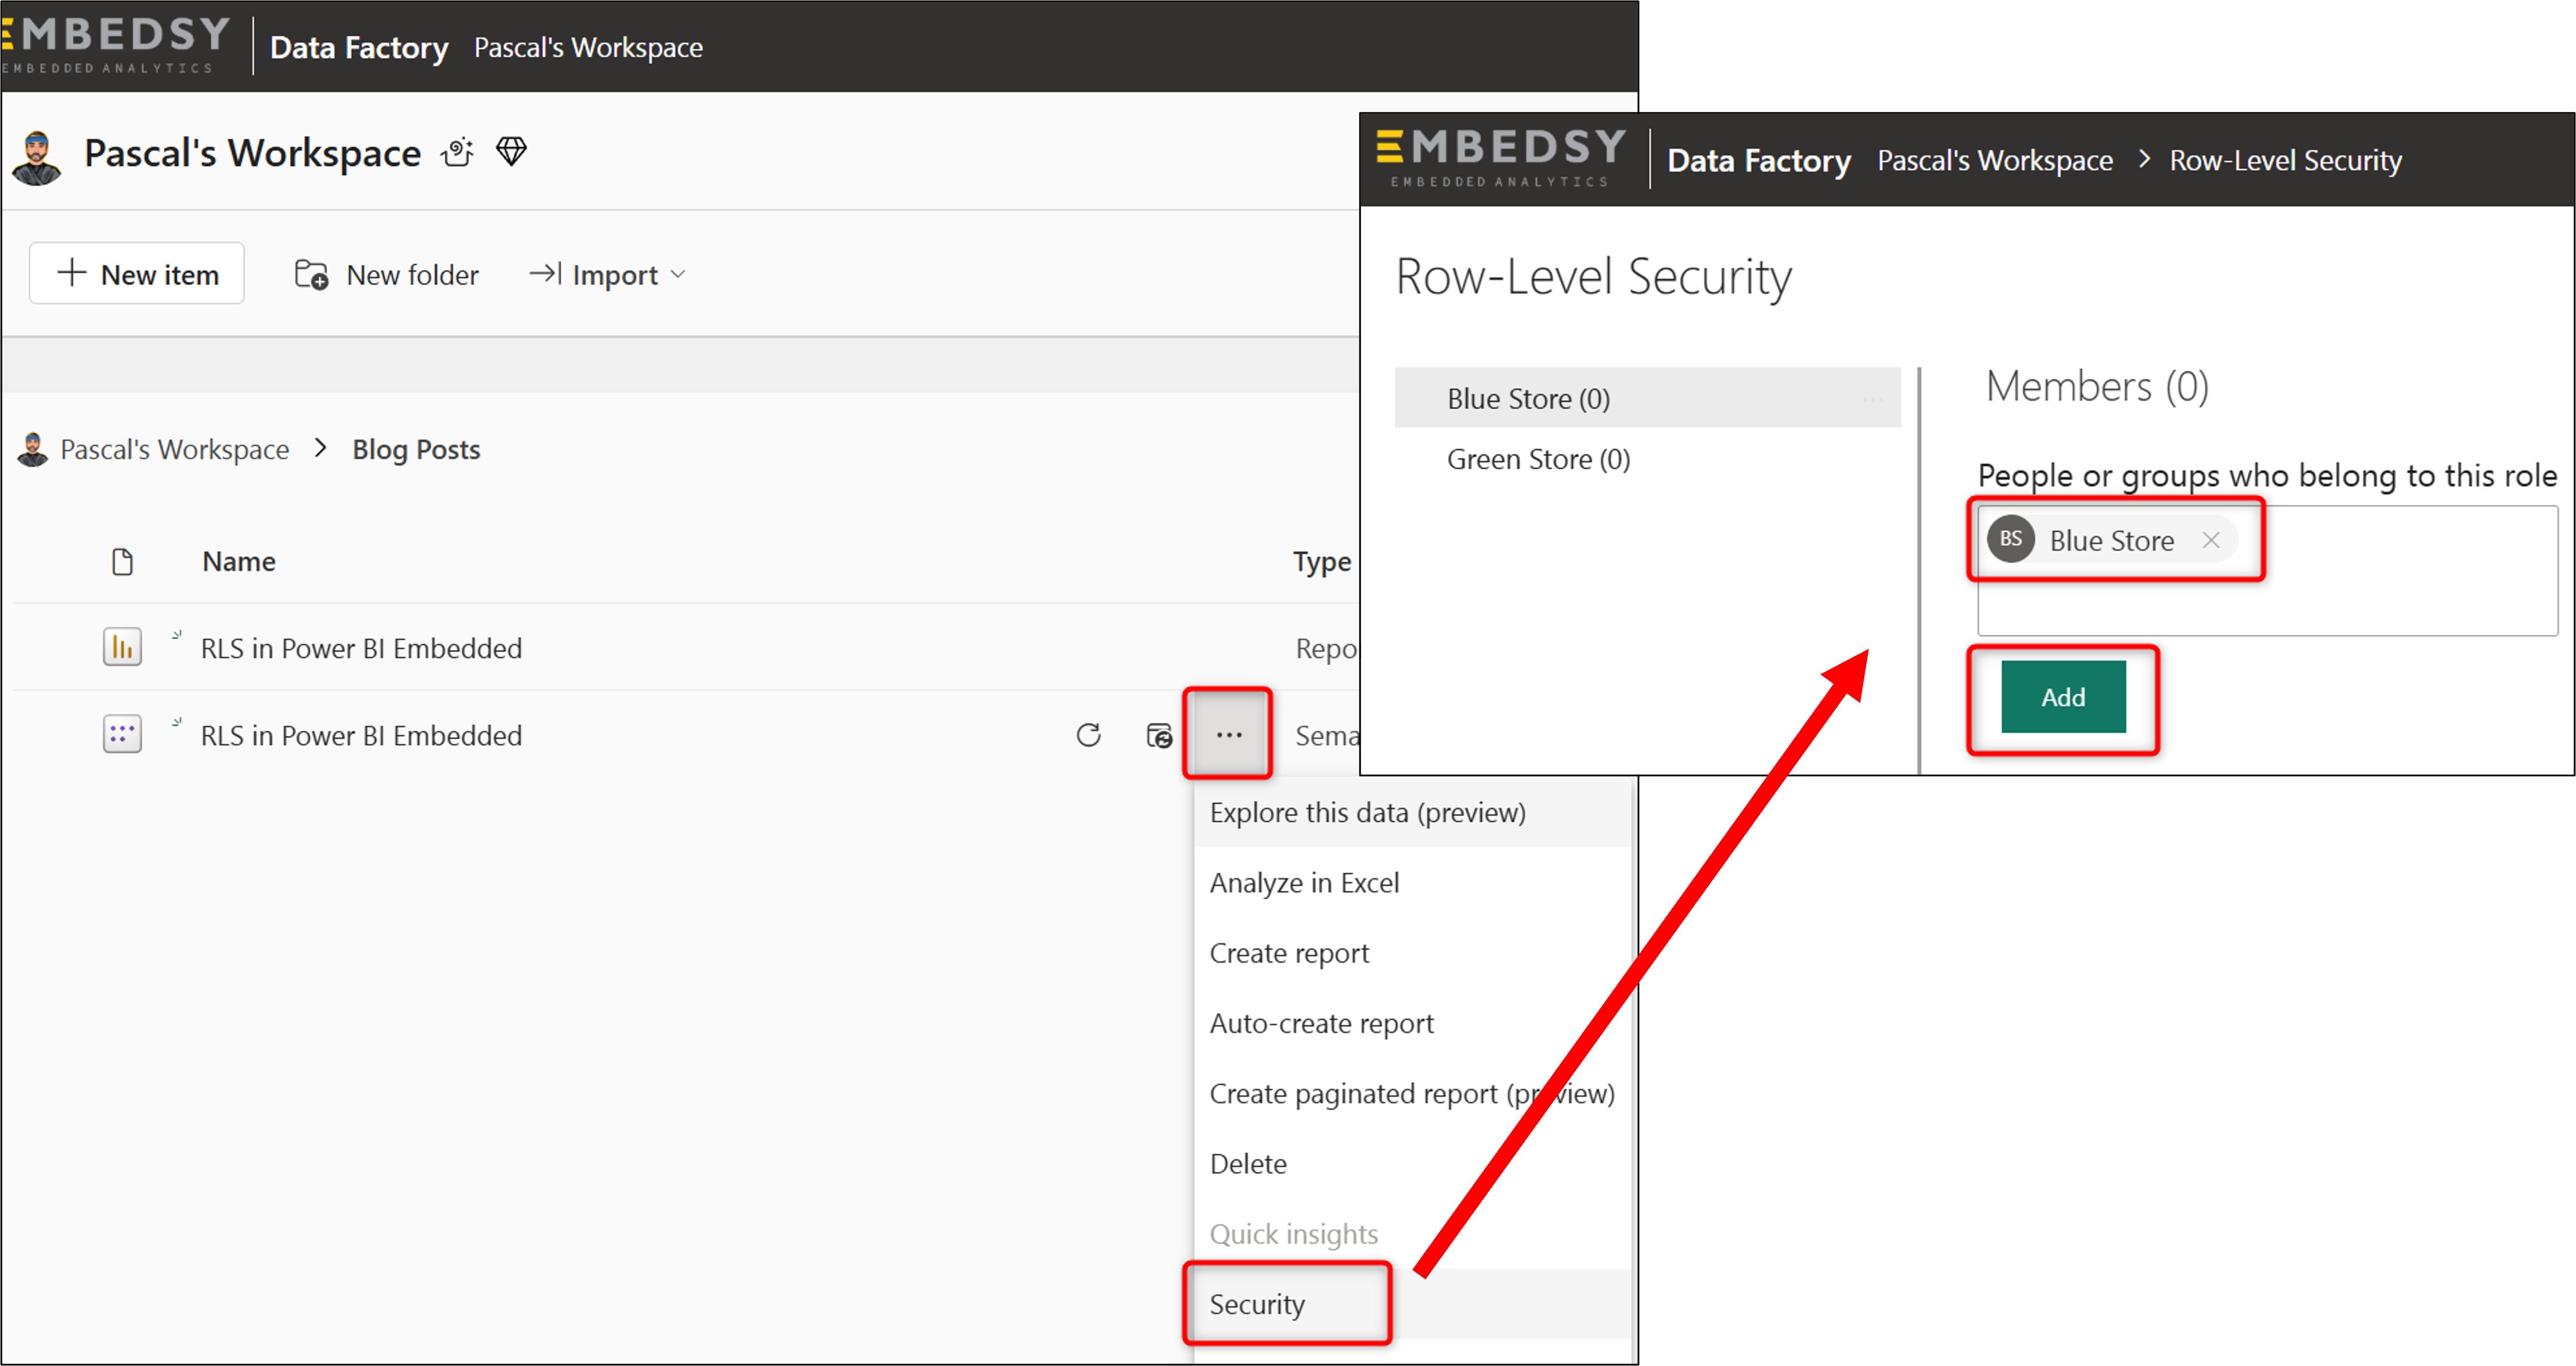
Task: Click the semantic model dotted grid icon
Action: click(122, 734)
